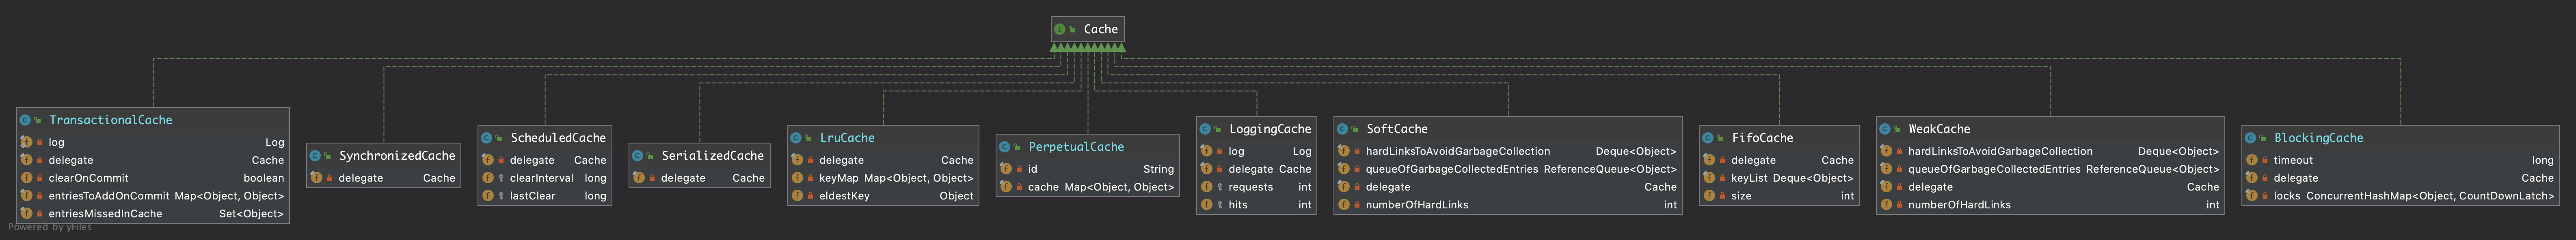Click the class icon beside ScheduledCache
2576x240 pixels.
[487, 138]
